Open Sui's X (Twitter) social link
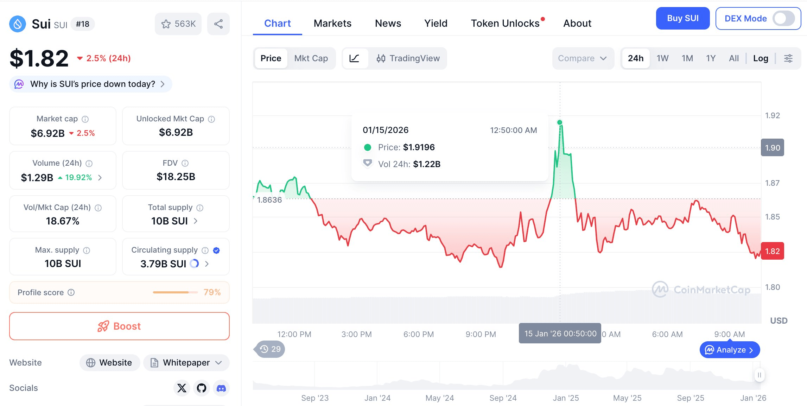This screenshot has height=406, width=807. (182, 388)
